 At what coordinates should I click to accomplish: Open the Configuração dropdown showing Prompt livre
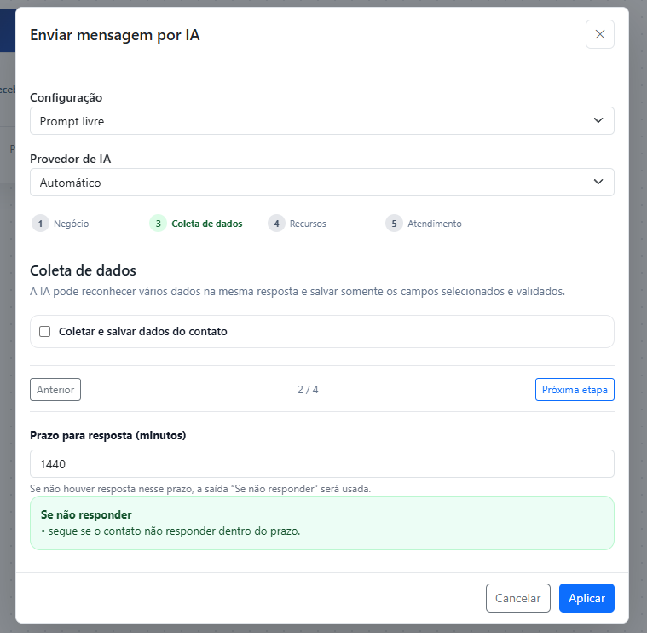pyautogui.click(x=322, y=121)
